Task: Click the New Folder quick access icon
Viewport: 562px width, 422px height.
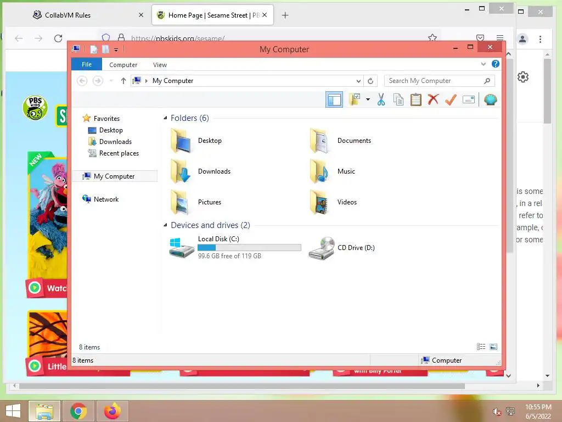Action: [x=106, y=49]
